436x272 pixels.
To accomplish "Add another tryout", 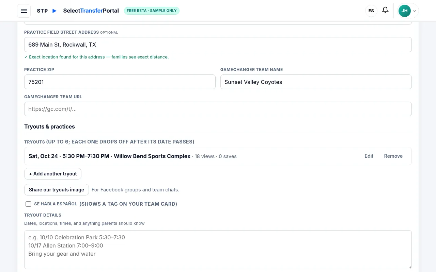I will point(53,174).
